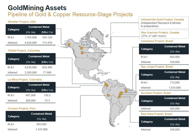Click Titiribi's M & I 654.400 copper value
This screenshot has height=132, width=191.
click(x=47, y=67)
